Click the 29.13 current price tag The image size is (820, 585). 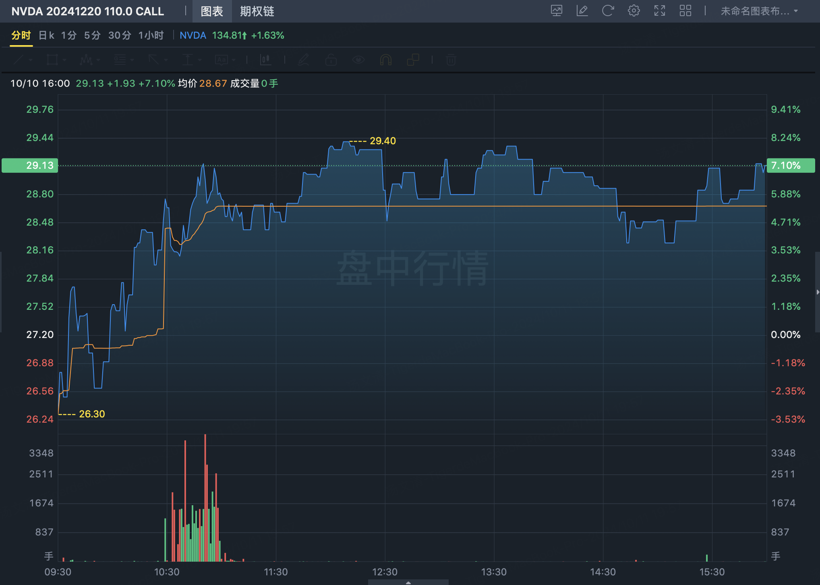pos(30,165)
